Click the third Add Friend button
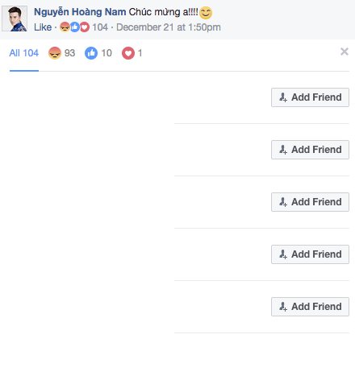This screenshot has height=380, width=355. pyautogui.click(x=310, y=202)
